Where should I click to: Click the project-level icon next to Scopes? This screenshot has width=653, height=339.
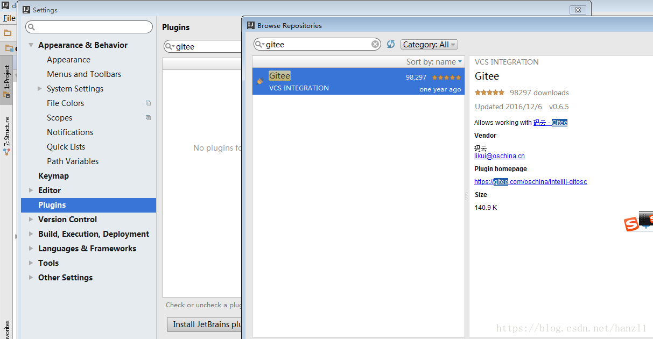click(148, 118)
